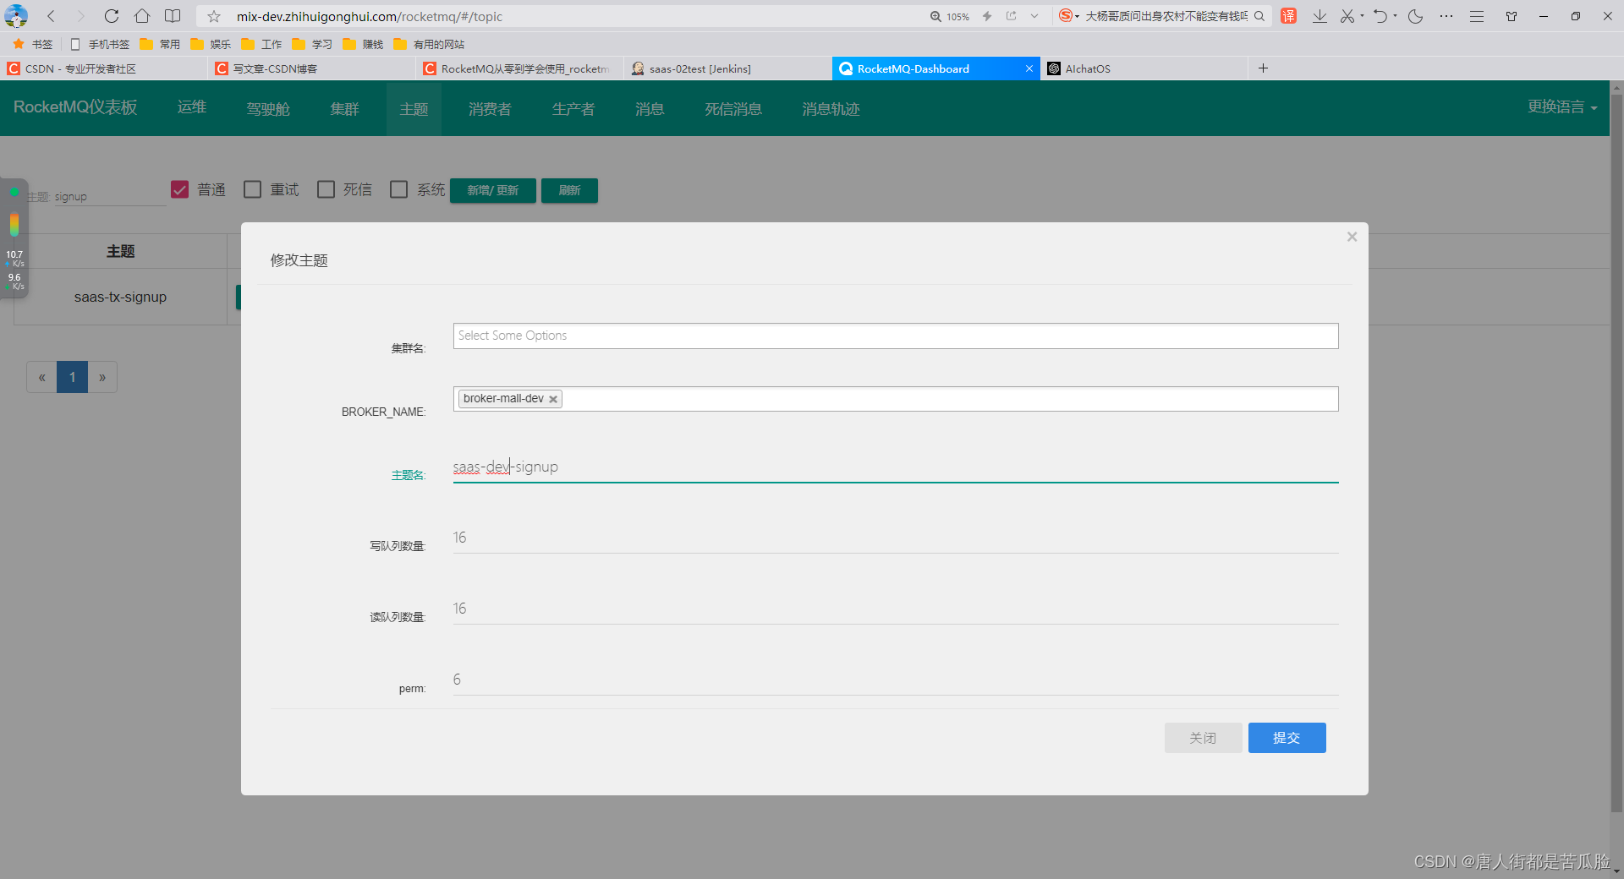Image resolution: width=1624 pixels, height=879 pixels.
Task: Click the undo closed-tab icon
Action: tap(1380, 16)
